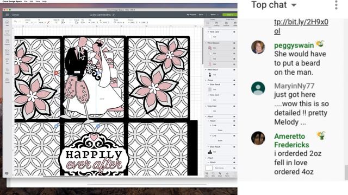Image resolution: width=348 pixels, height=195 pixels.
Task: Click the rotate handle on wine glasses selection
Action: click(98, 73)
